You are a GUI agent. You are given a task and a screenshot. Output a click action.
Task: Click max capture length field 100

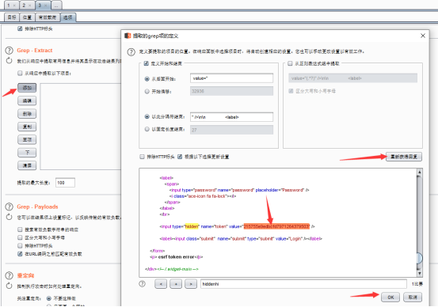pyautogui.click(x=65, y=183)
